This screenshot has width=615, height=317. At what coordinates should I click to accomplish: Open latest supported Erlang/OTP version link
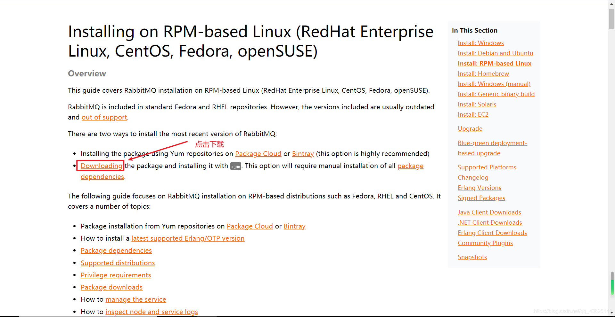[x=188, y=238]
